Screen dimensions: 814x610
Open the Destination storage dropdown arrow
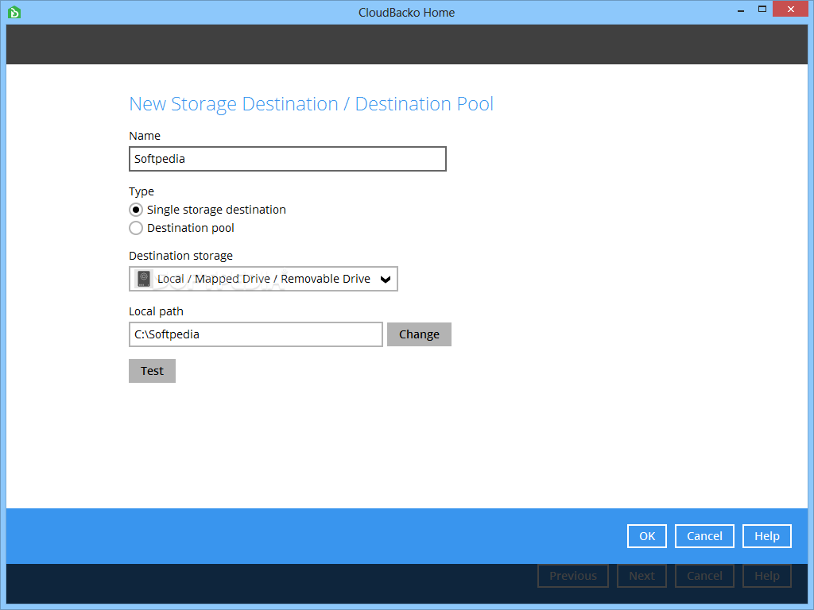click(x=386, y=280)
